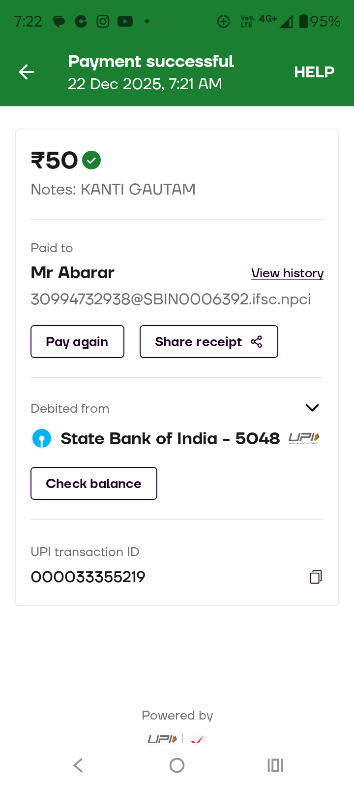
Task: Tap the back arrow in green header
Action: coord(27,72)
